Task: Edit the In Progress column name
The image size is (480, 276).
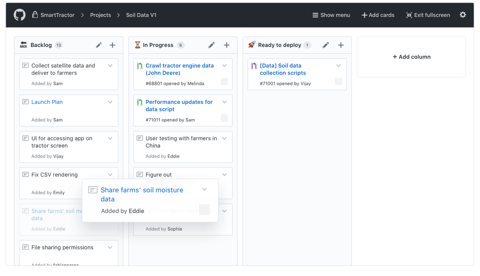Action: click(211, 45)
